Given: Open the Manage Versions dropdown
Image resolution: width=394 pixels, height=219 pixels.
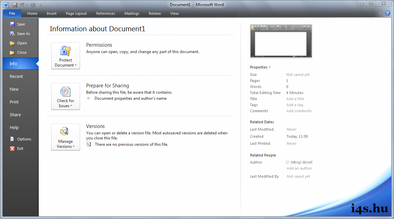Looking at the screenshot, I should pyautogui.click(x=66, y=137).
